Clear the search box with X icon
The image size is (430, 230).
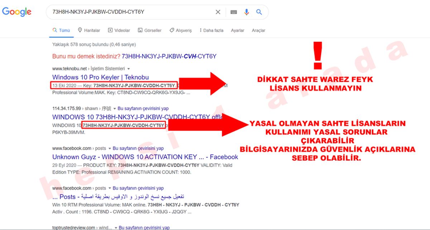coord(218,12)
